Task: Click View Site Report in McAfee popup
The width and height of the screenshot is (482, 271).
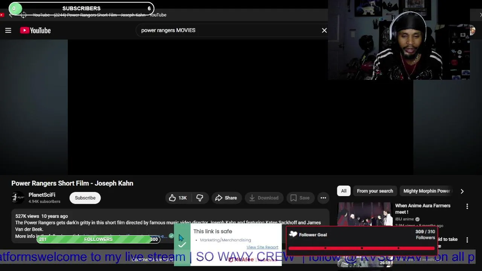Action: coord(262,247)
